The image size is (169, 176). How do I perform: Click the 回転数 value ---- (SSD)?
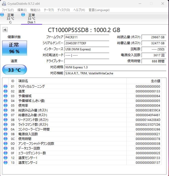point(154,49)
